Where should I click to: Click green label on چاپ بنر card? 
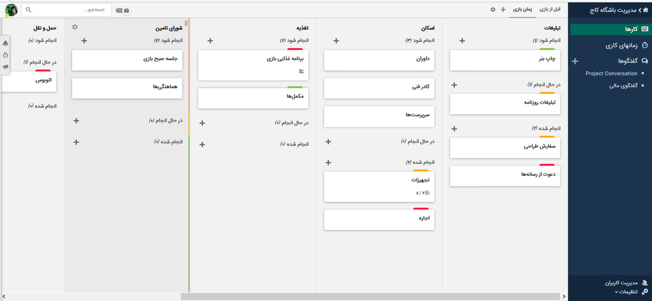click(x=547, y=50)
